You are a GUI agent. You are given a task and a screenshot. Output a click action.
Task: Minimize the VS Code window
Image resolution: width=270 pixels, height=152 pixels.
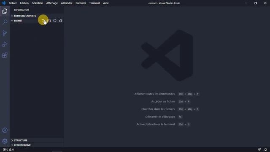(x=246, y=3)
